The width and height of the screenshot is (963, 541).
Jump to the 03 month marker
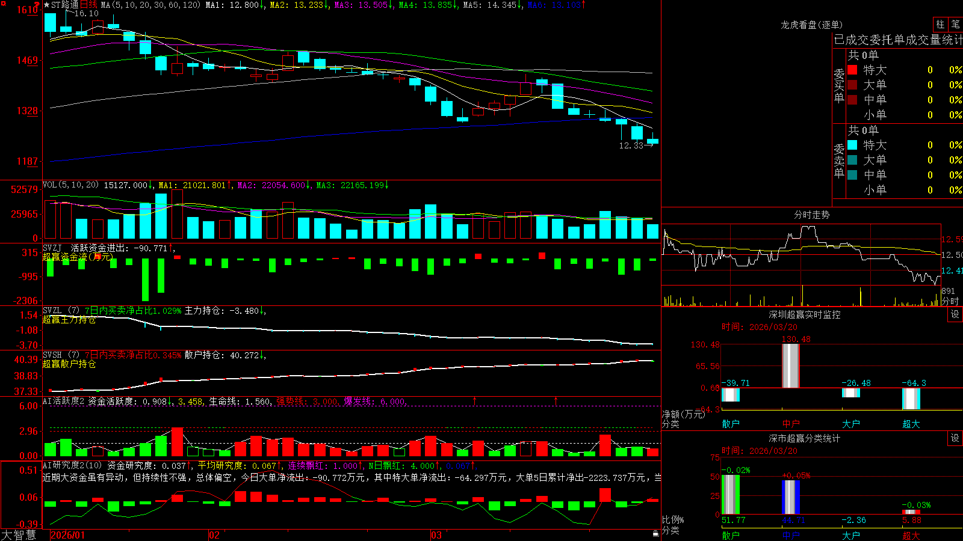[436, 535]
